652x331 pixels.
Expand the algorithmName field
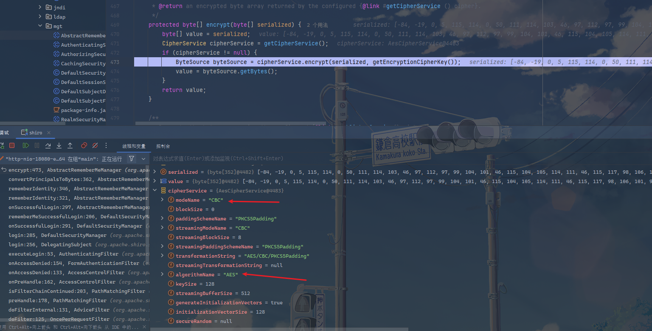pos(162,274)
